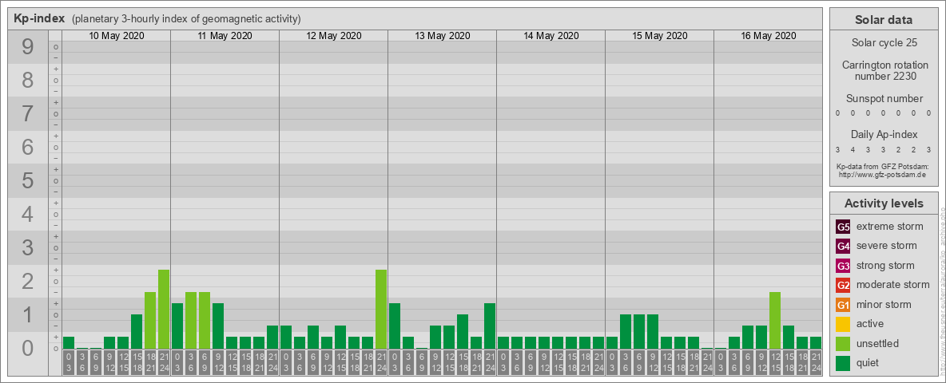This screenshot has height=383, width=946.
Task: Click the 'severe storm' legend label
Action: [x=886, y=246]
